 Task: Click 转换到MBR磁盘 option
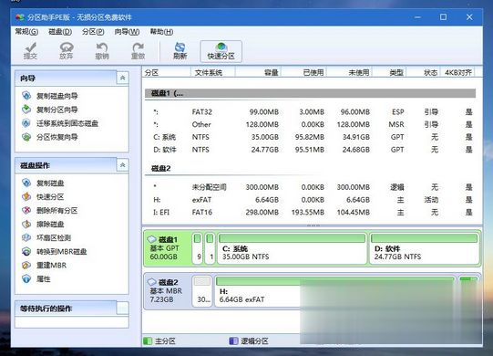(x=61, y=251)
